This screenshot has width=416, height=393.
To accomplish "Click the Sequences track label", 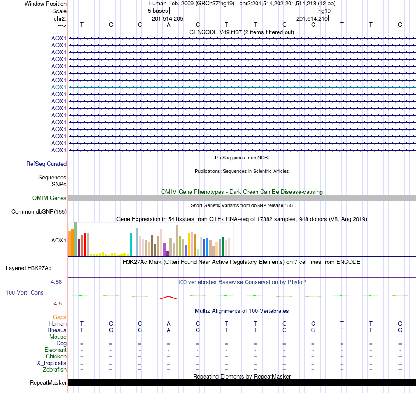I will click(x=52, y=177).
